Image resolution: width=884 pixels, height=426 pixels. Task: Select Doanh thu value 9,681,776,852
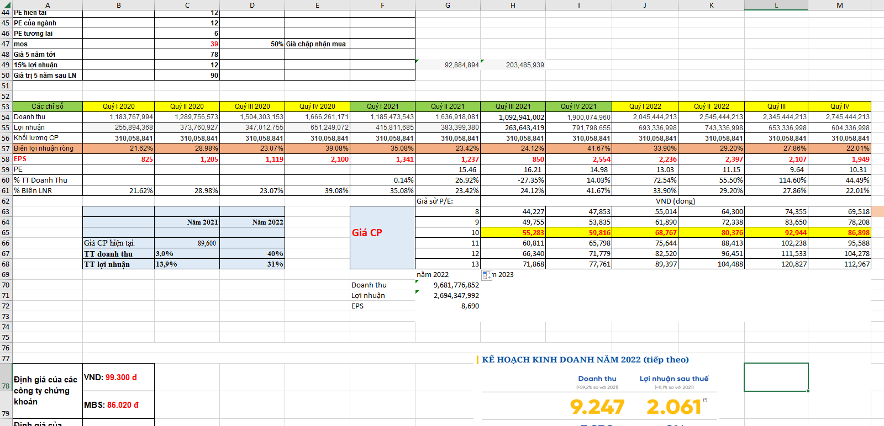448,285
